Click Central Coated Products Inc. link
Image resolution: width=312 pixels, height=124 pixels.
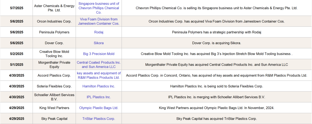99,63
